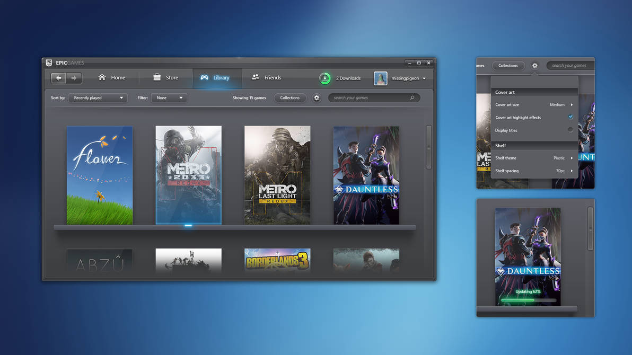Image resolution: width=632 pixels, height=355 pixels.
Task: Select the Flower game cover
Action: [100, 175]
